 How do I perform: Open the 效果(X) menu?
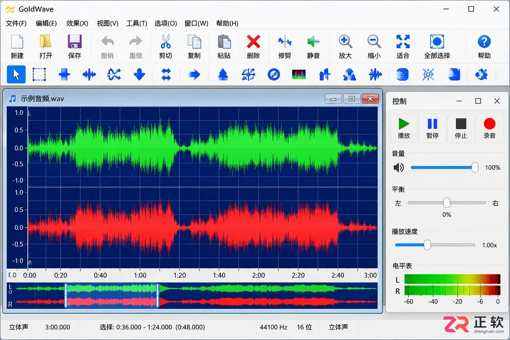coord(77,23)
